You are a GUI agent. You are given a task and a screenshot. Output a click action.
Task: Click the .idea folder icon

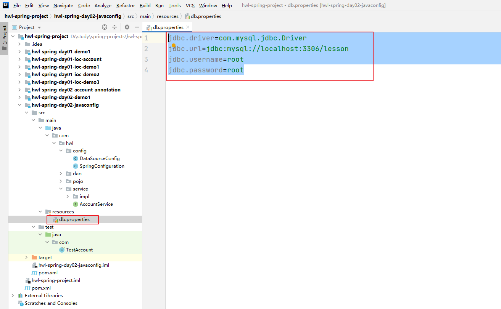point(27,44)
